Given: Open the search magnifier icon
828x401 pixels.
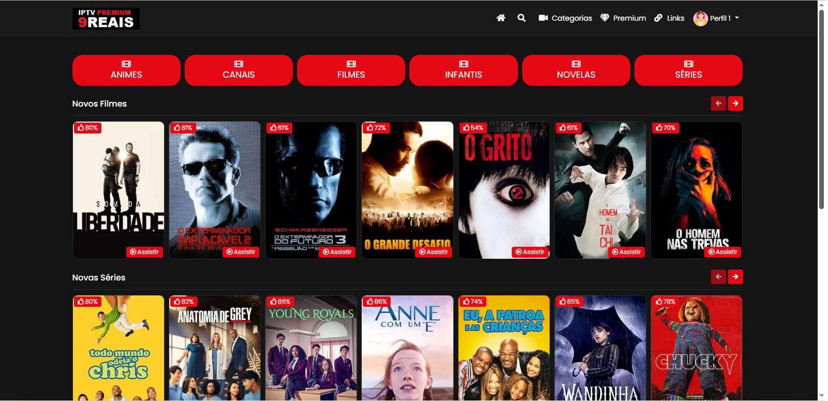Looking at the screenshot, I should pos(522,18).
